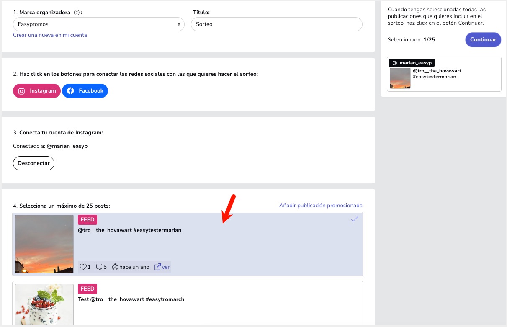
Task: Click '@tro__the_hovawart #easytestermarian' caption in posts list
Action: pyautogui.click(x=130, y=230)
